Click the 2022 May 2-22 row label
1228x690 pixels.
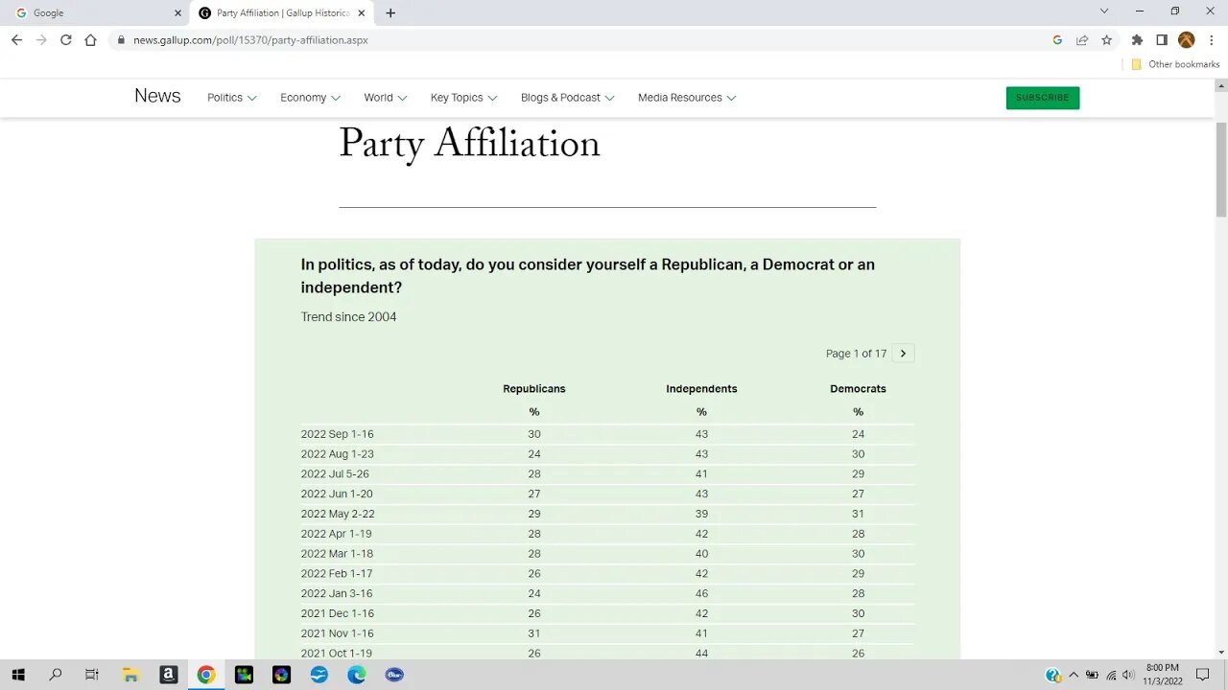click(x=337, y=514)
